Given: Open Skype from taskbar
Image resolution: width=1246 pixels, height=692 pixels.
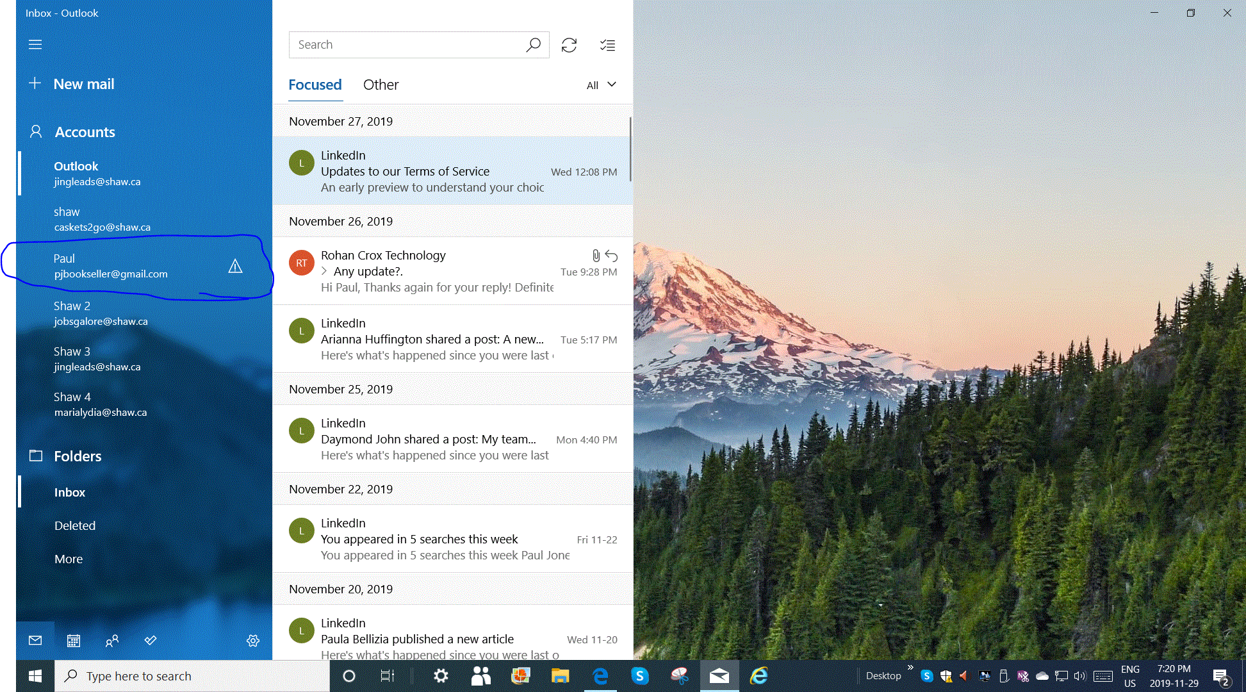Looking at the screenshot, I should 640,676.
